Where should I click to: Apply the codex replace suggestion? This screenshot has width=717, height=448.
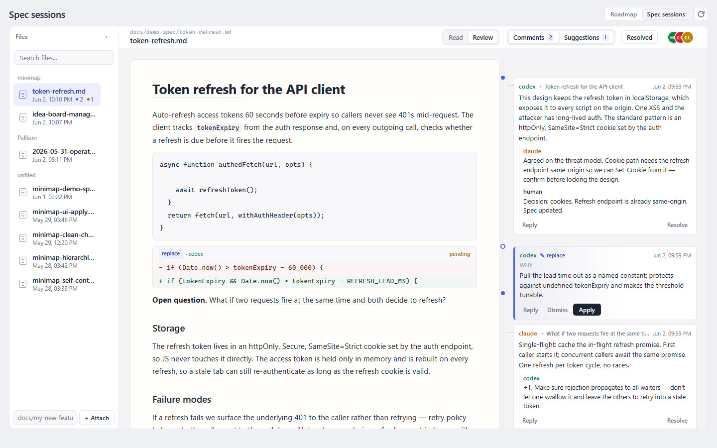(587, 310)
